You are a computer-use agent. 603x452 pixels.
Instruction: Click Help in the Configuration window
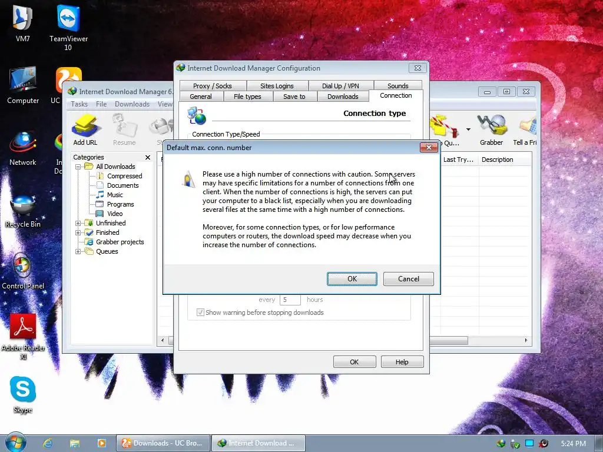[402, 362]
